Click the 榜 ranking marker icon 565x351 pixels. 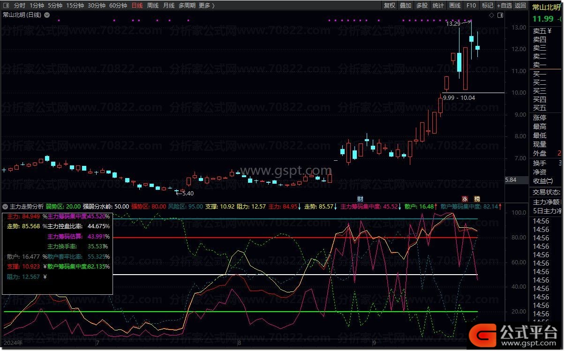[x=477, y=199]
